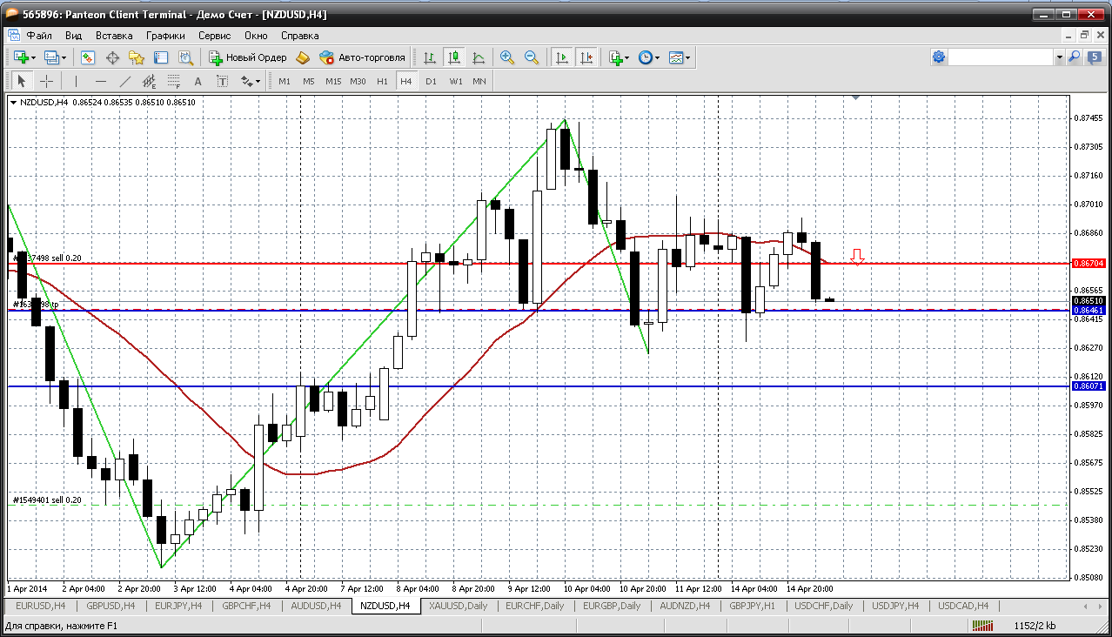The image size is (1112, 637).
Task: Select the M30 timeframe button
Action: pos(358,81)
